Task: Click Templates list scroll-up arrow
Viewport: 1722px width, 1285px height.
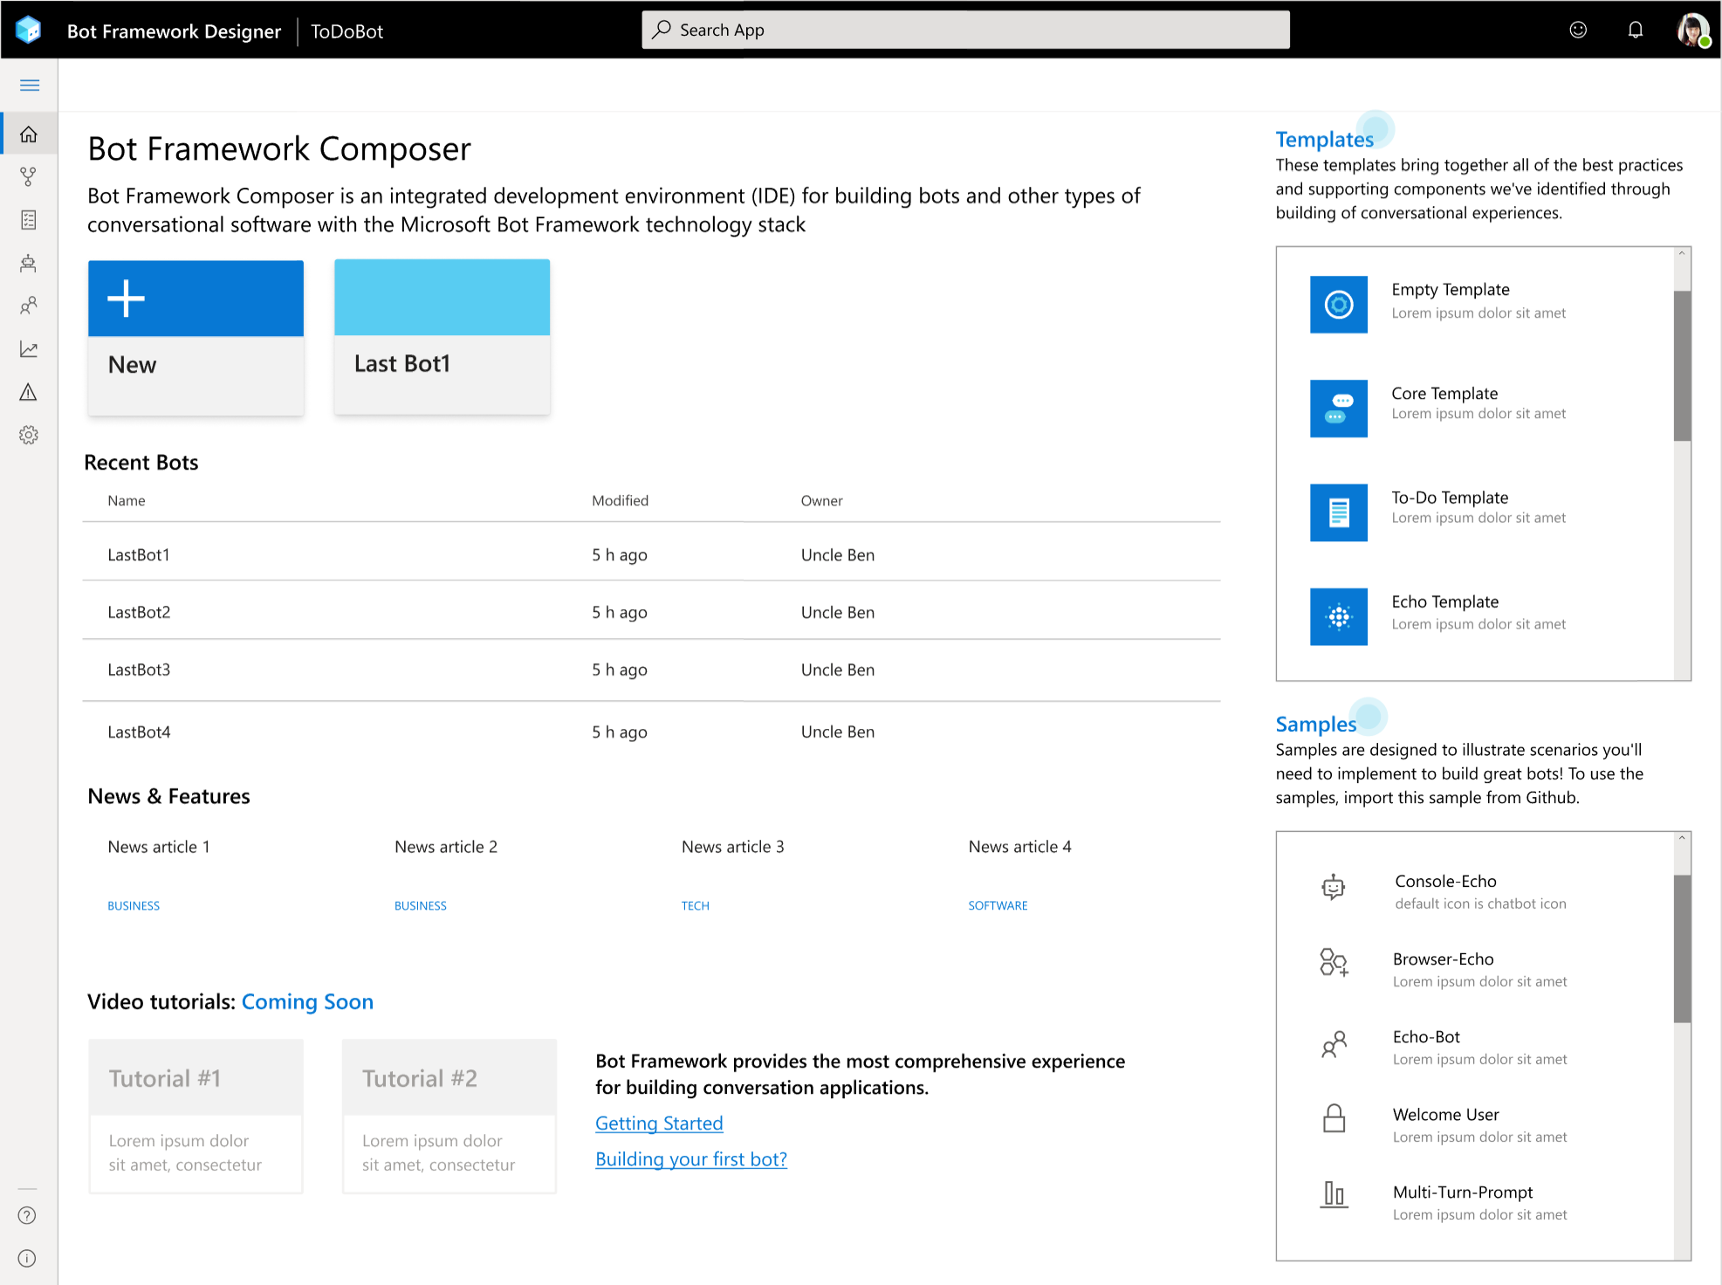Action: click(x=1681, y=254)
